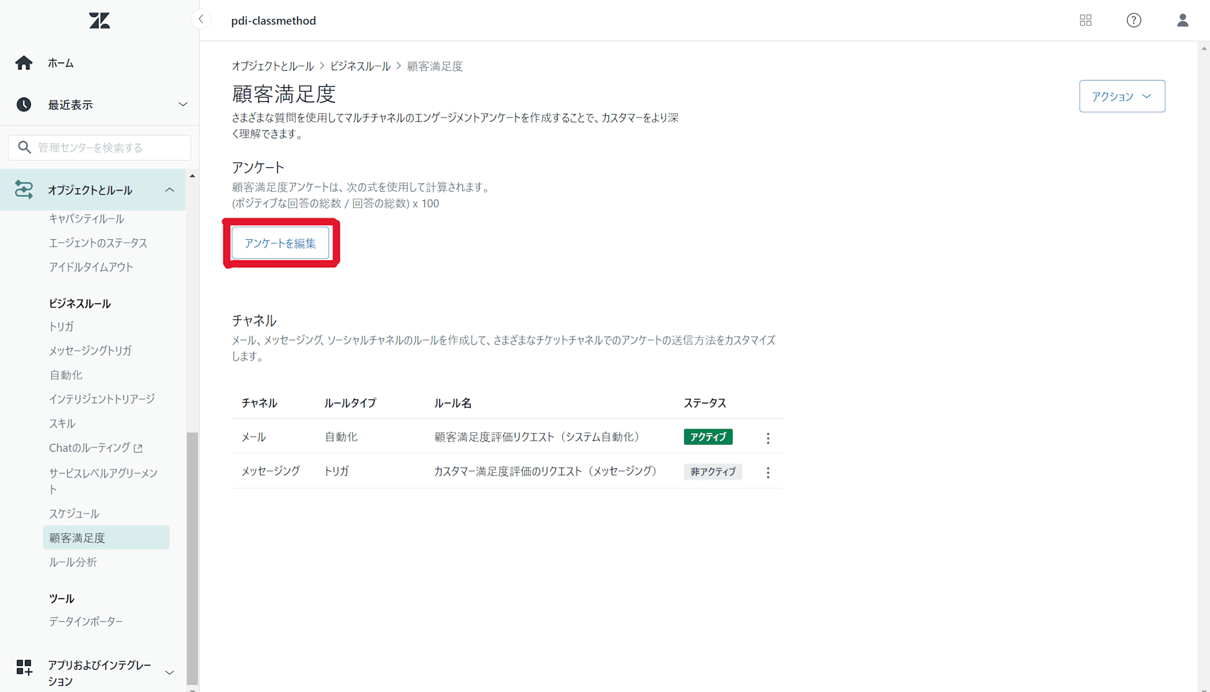The height and width of the screenshot is (692, 1210).
Task: Click the sidebar scrollbar up arrow
Action: click(192, 176)
